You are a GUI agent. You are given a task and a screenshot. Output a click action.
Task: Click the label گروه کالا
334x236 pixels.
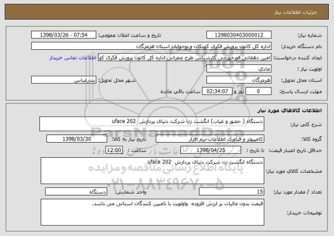click(x=311, y=139)
